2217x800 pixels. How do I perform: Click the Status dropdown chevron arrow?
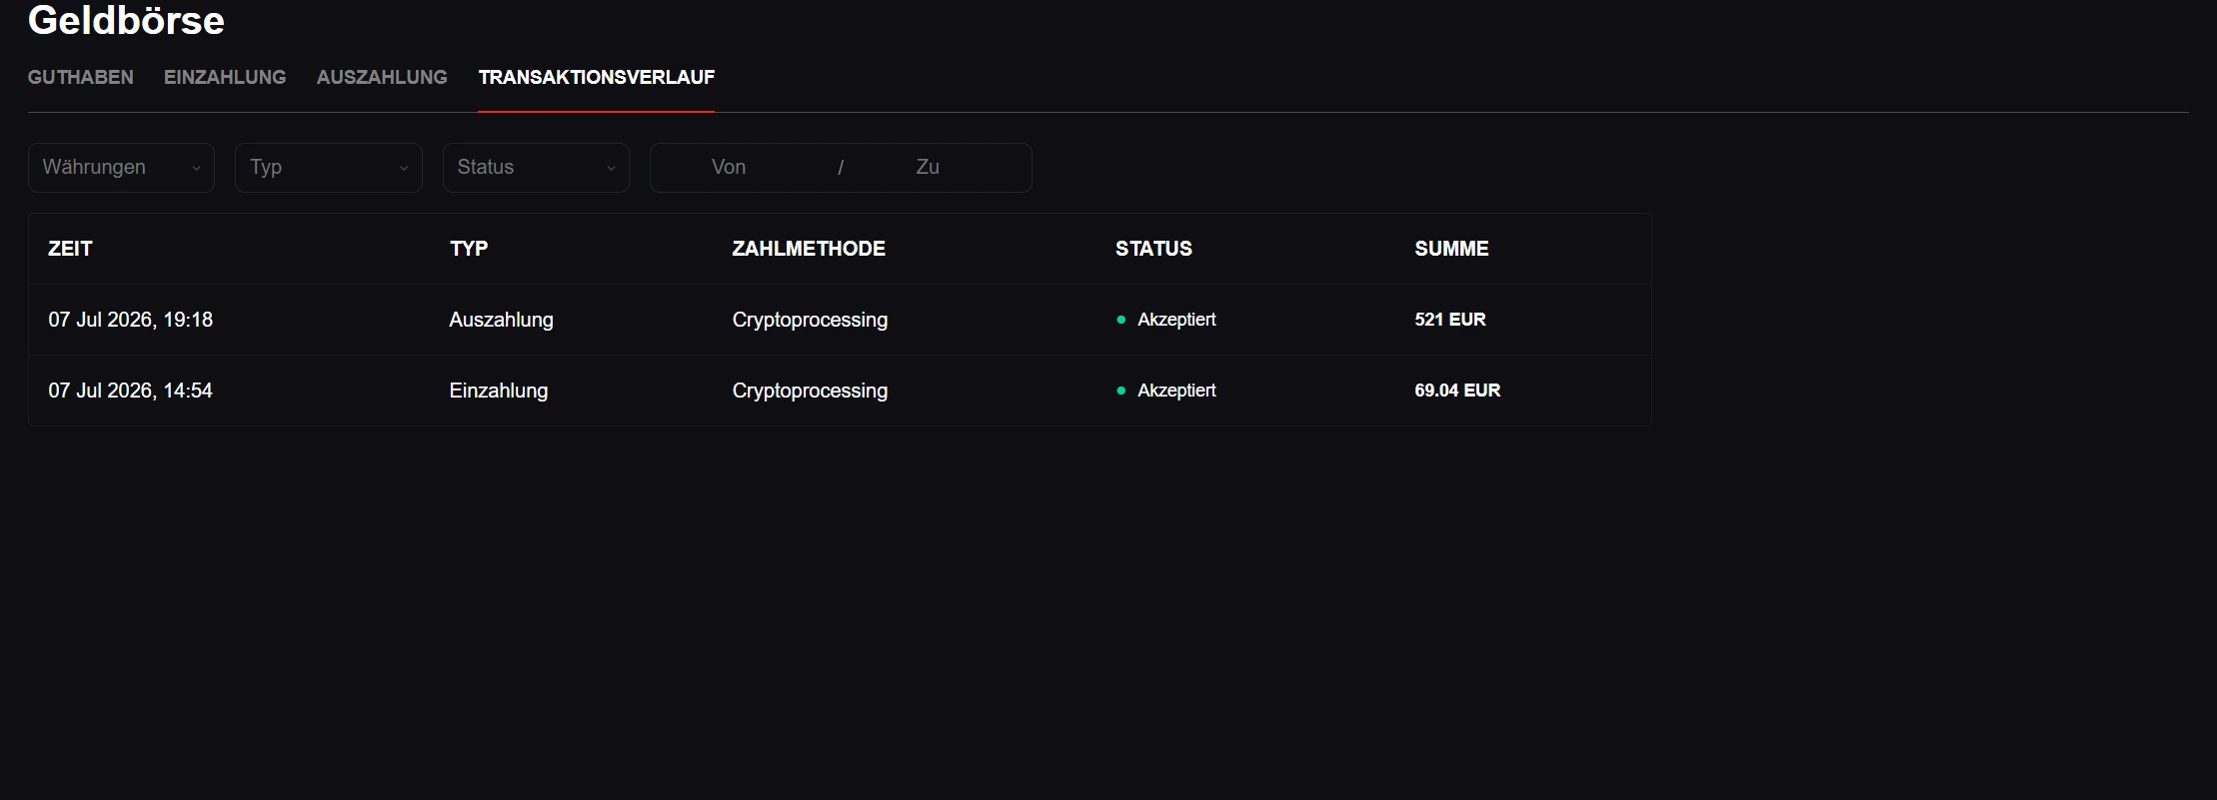coord(611,168)
